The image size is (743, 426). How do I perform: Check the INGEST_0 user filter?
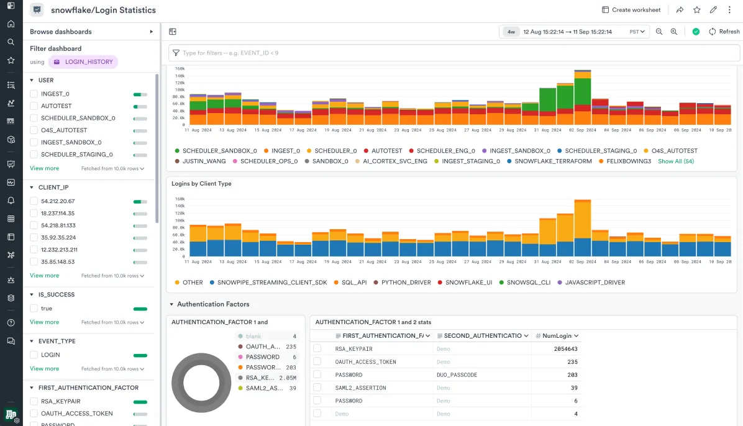[x=34, y=94]
